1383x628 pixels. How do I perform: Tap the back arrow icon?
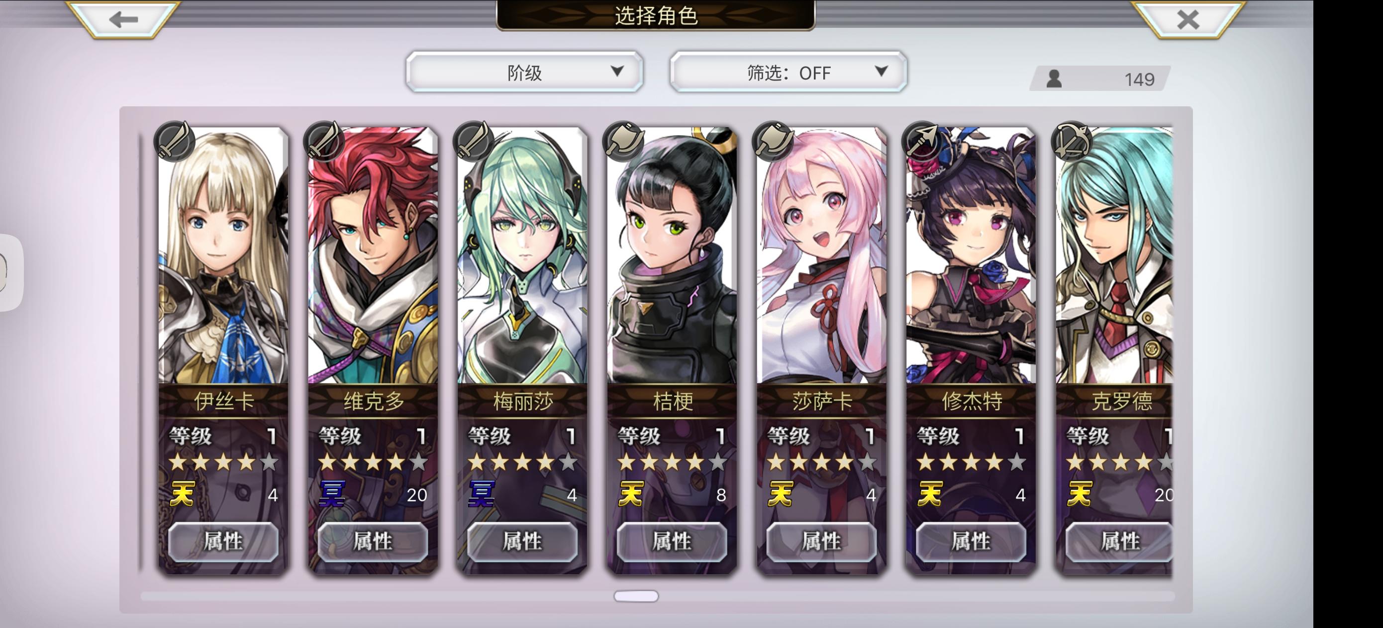pyautogui.click(x=123, y=19)
